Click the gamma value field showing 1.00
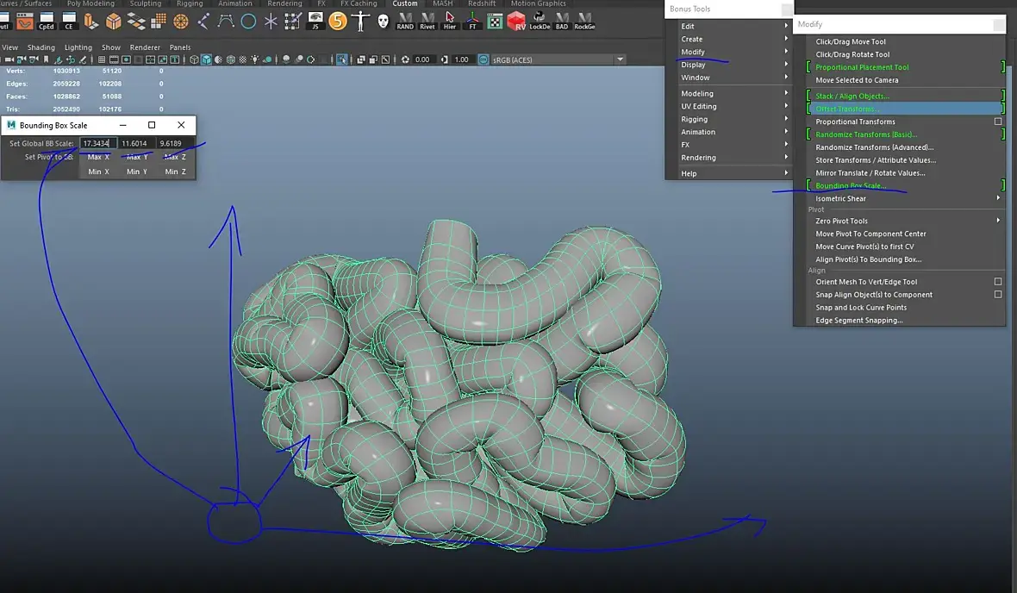1017x593 pixels. [x=462, y=59]
